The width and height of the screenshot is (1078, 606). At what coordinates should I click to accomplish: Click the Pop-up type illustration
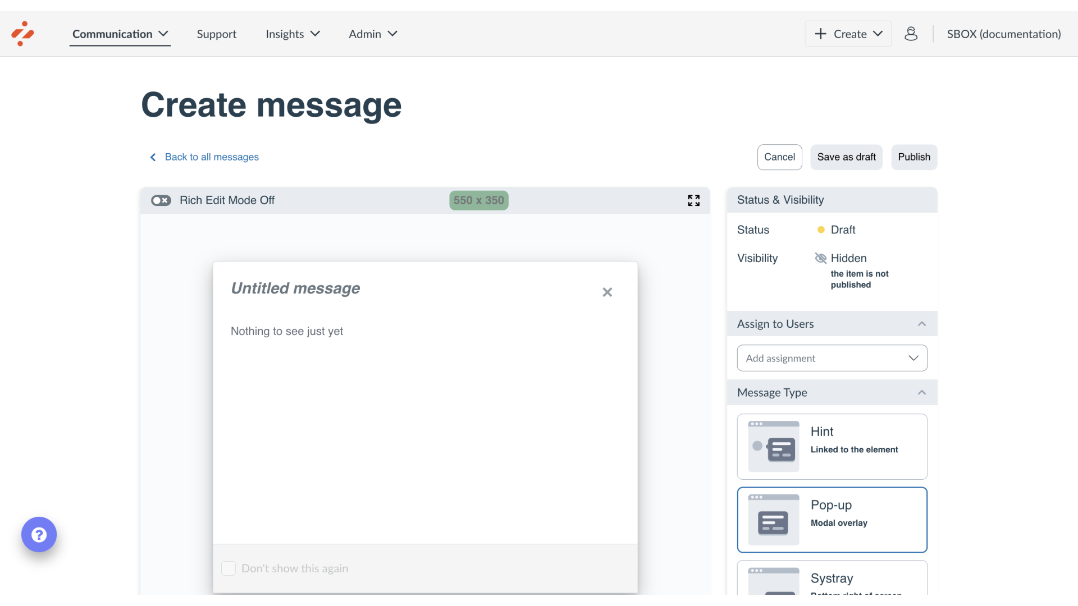[774, 520]
